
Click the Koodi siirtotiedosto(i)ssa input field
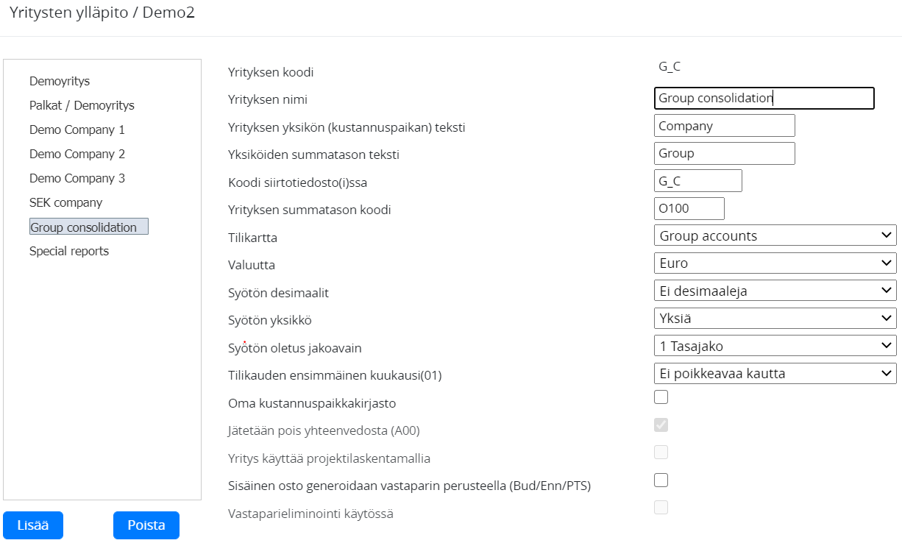(697, 181)
